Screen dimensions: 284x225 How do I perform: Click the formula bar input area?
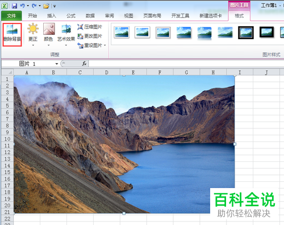(186, 64)
